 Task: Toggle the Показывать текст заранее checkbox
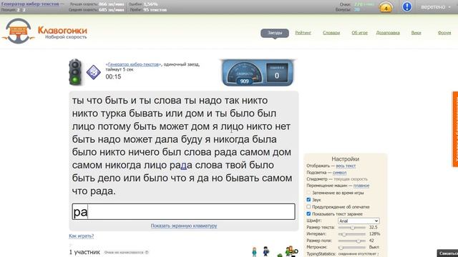(308, 213)
